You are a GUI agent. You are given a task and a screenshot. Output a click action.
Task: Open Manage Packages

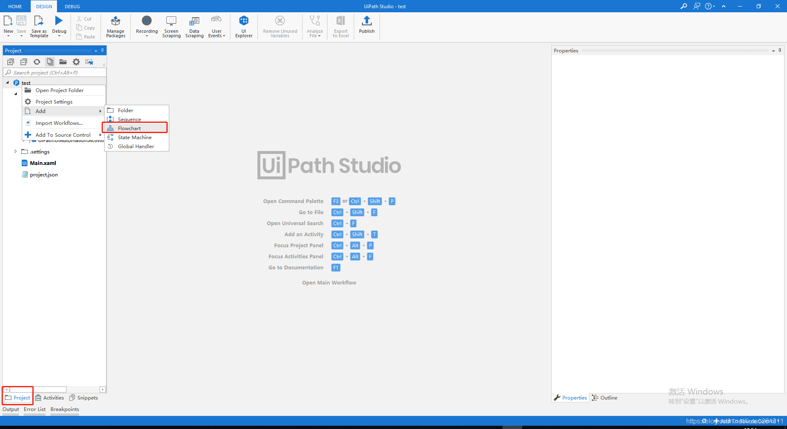(x=115, y=26)
